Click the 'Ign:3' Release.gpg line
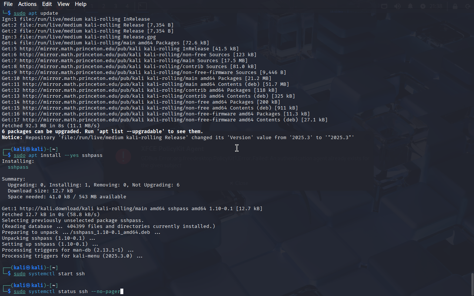The height and width of the screenshot is (296, 474). 79,37
